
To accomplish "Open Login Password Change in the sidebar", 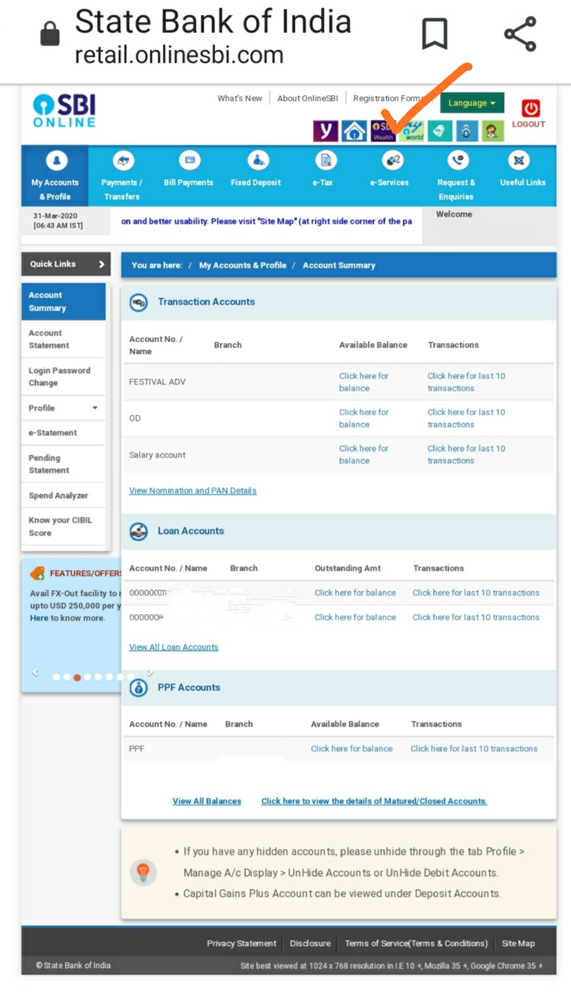I will point(63,377).
